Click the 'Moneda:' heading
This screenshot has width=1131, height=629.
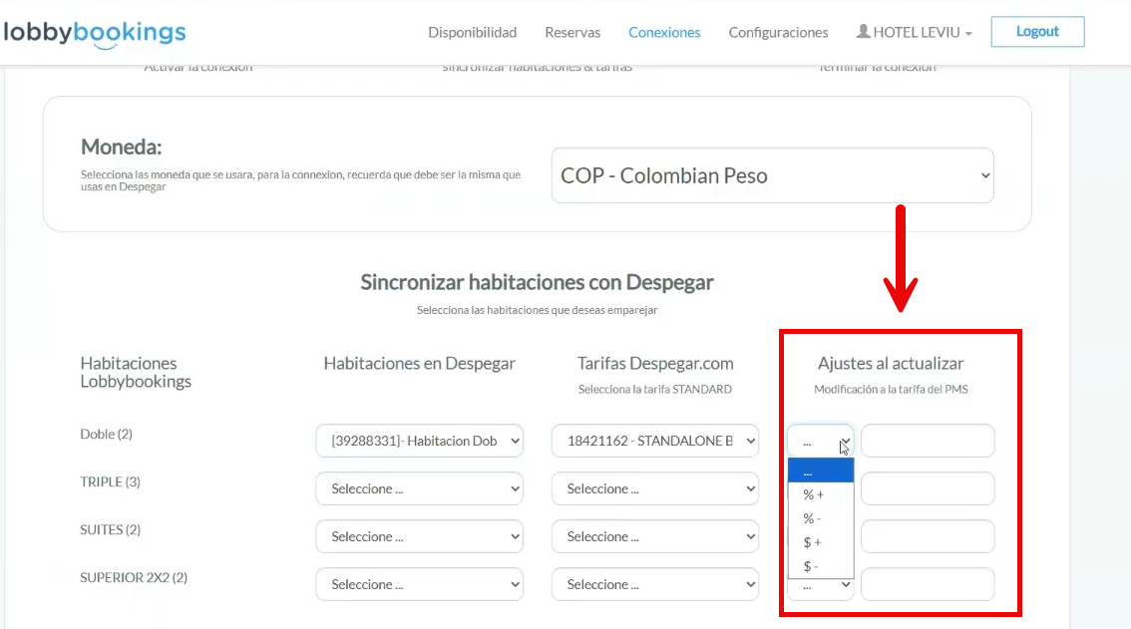tap(122, 148)
